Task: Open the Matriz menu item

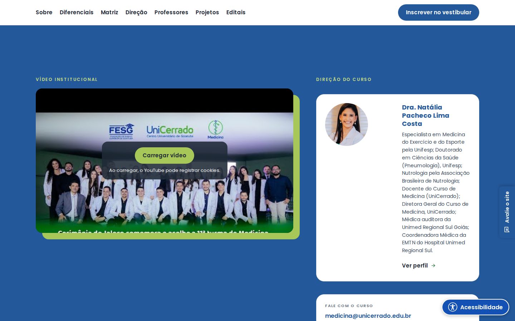Action: 109,12
